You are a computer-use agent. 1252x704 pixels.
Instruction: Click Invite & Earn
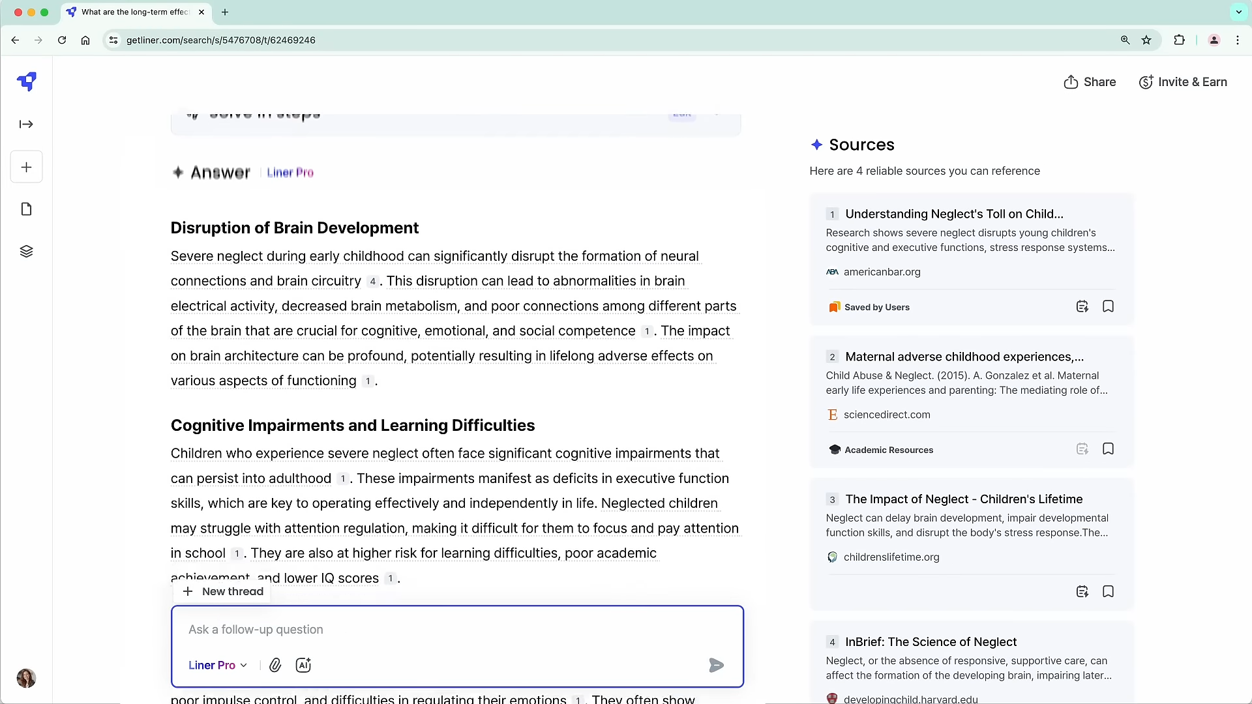1183,82
